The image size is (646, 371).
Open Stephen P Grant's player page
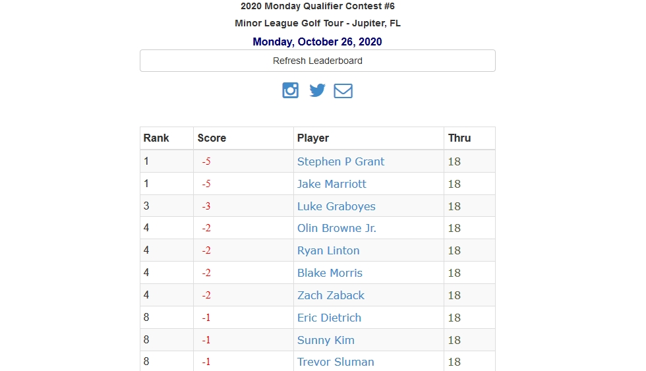(341, 161)
